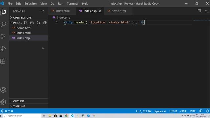Open Task View on Windows taskbar
Screen dimensions: 210x118
tap(44, 116)
